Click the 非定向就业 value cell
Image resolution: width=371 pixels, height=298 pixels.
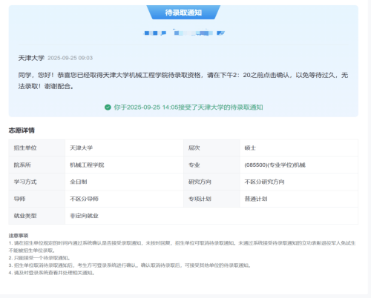211,216
